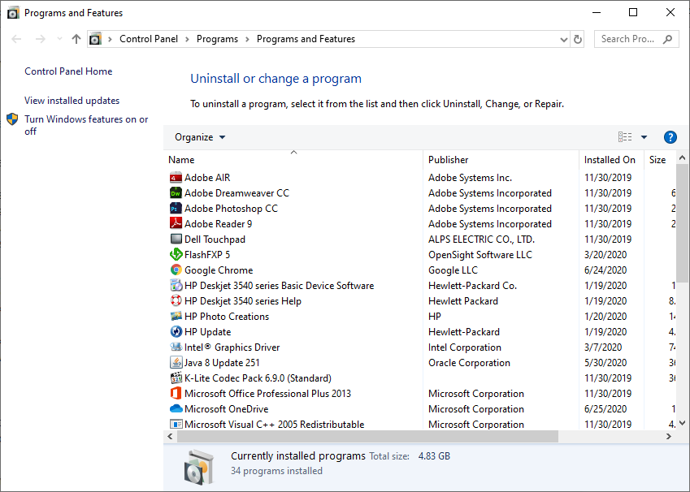Click the HP Photo Creations icon
Viewport: 690px width, 492px height.
(176, 316)
